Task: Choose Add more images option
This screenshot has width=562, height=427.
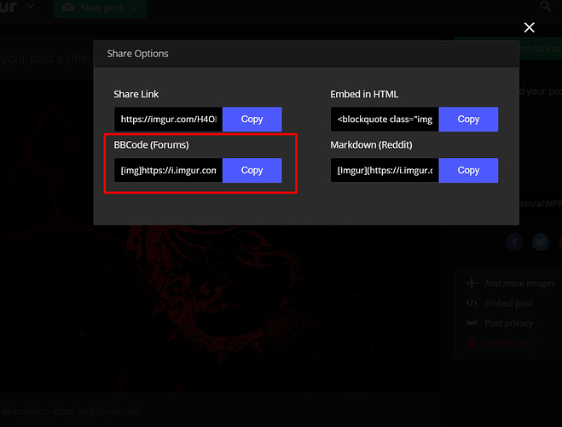Action: [519, 284]
